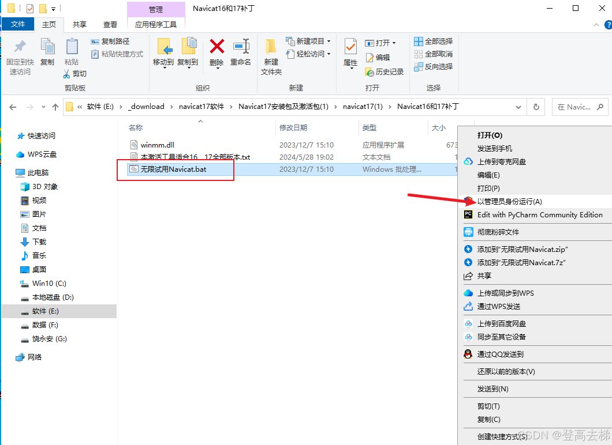
Task: Click the Back navigation arrow
Action: pyautogui.click(x=13, y=107)
